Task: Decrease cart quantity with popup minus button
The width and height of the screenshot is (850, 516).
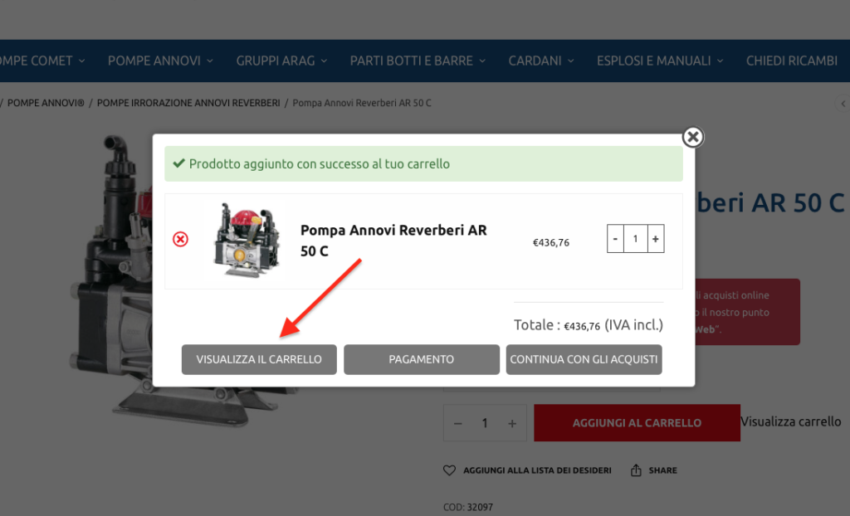Action: [615, 238]
